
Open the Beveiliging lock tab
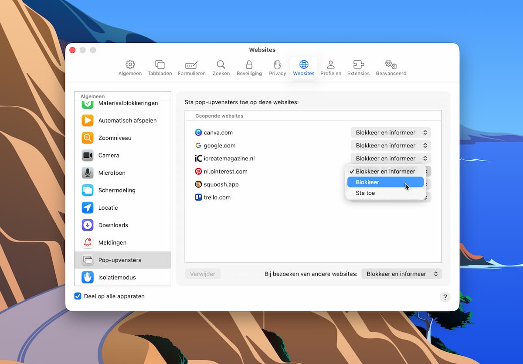point(249,68)
